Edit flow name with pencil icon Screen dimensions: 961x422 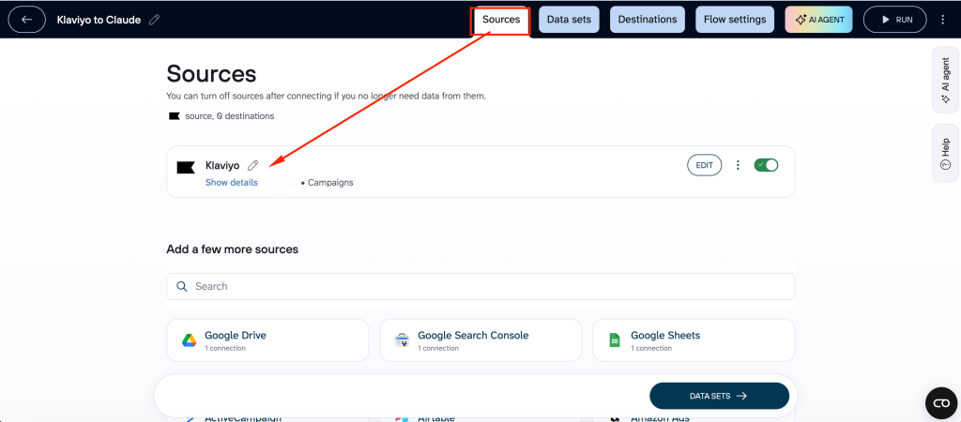(155, 20)
